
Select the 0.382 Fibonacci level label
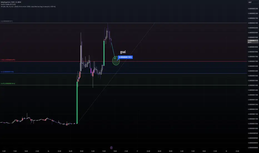click(8, 60)
